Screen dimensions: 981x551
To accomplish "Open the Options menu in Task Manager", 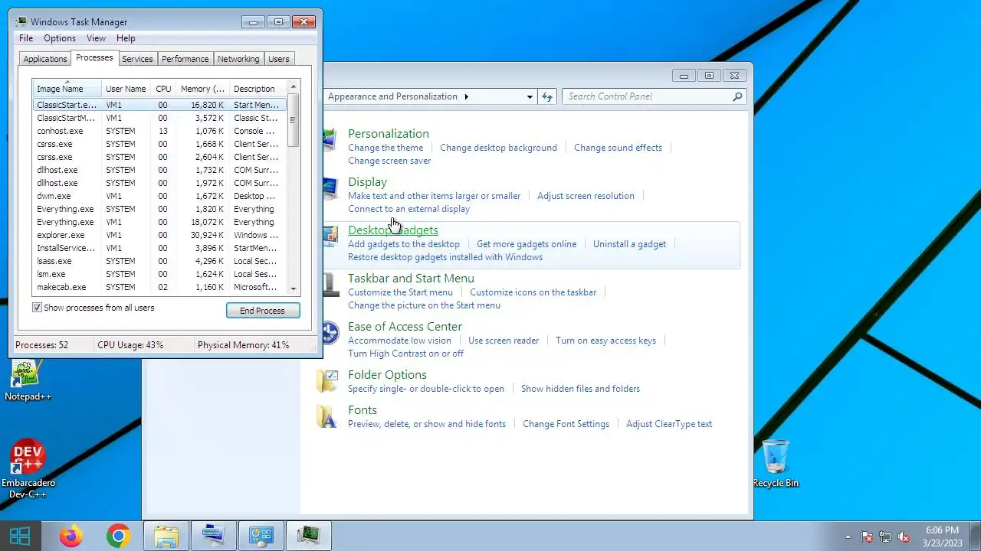I will pyautogui.click(x=60, y=38).
